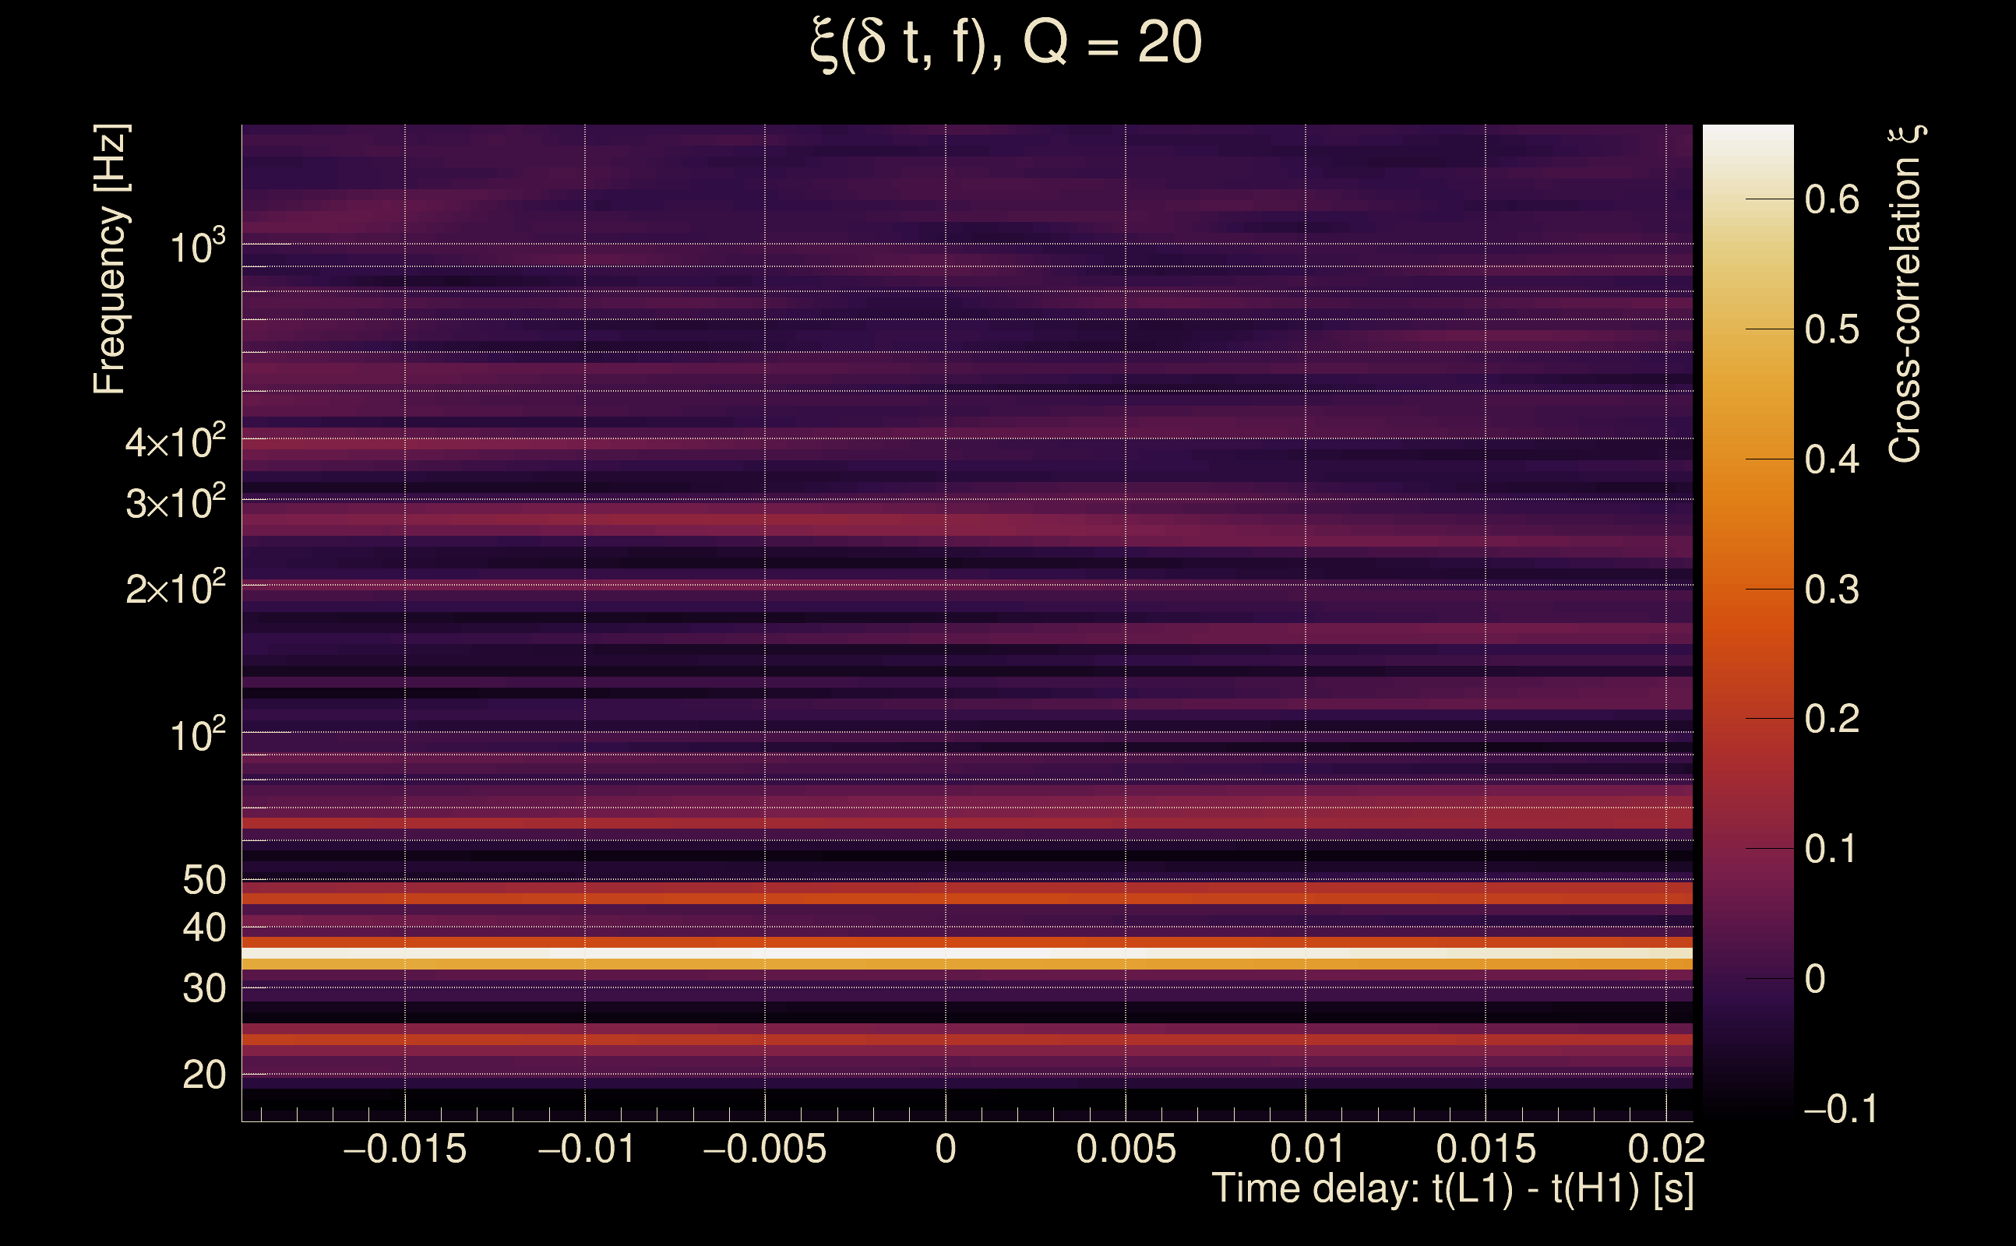Click the −0.015 x-axis tick label
Image resolution: width=2016 pixels, height=1246 pixels.
point(405,1149)
